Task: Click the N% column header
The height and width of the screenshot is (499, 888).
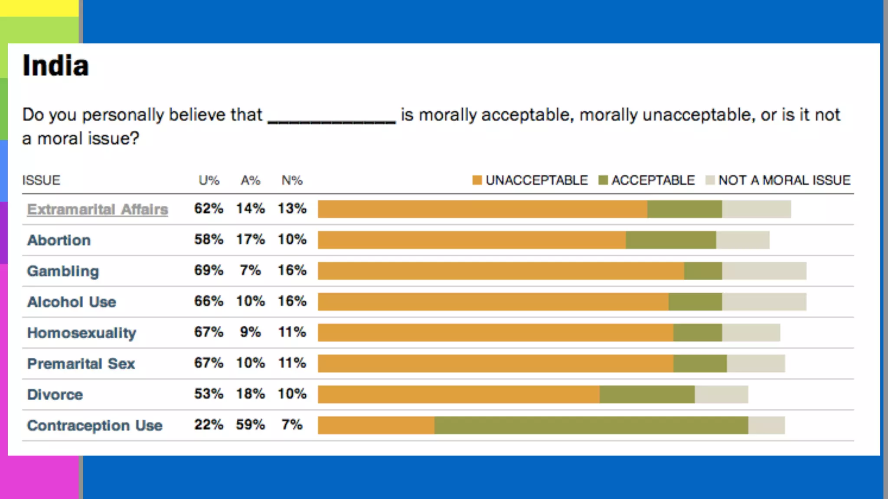Action: click(x=292, y=180)
